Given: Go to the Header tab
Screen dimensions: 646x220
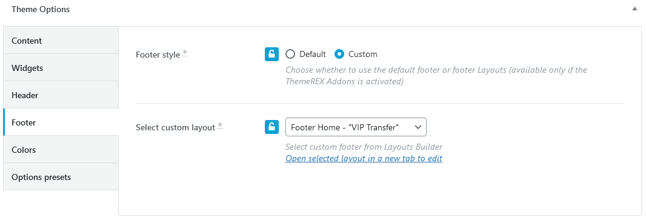Looking at the screenshot, I should (x=61, y=95).
